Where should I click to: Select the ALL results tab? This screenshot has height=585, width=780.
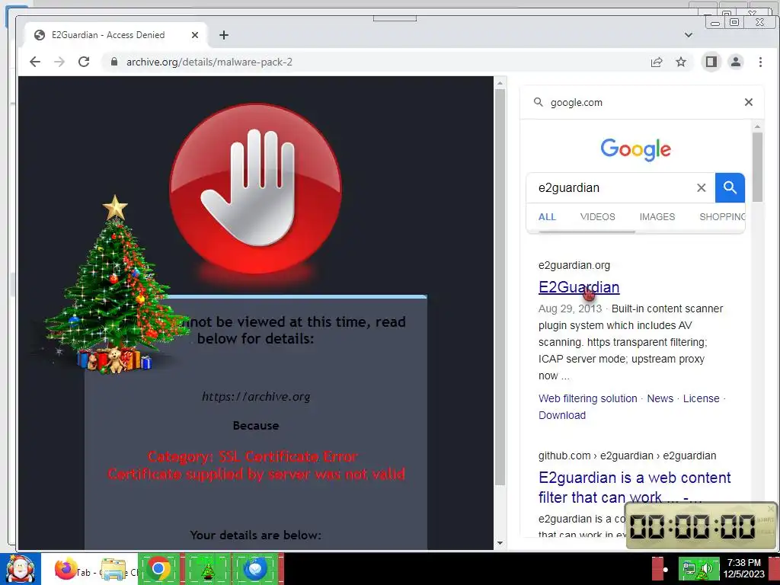coord(547,217)
